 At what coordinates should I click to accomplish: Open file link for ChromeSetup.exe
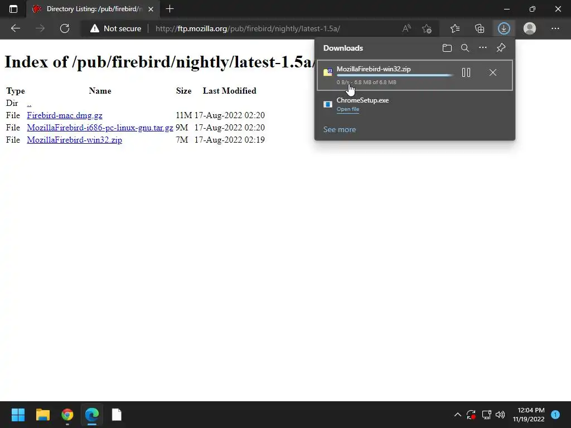[348, 109]
